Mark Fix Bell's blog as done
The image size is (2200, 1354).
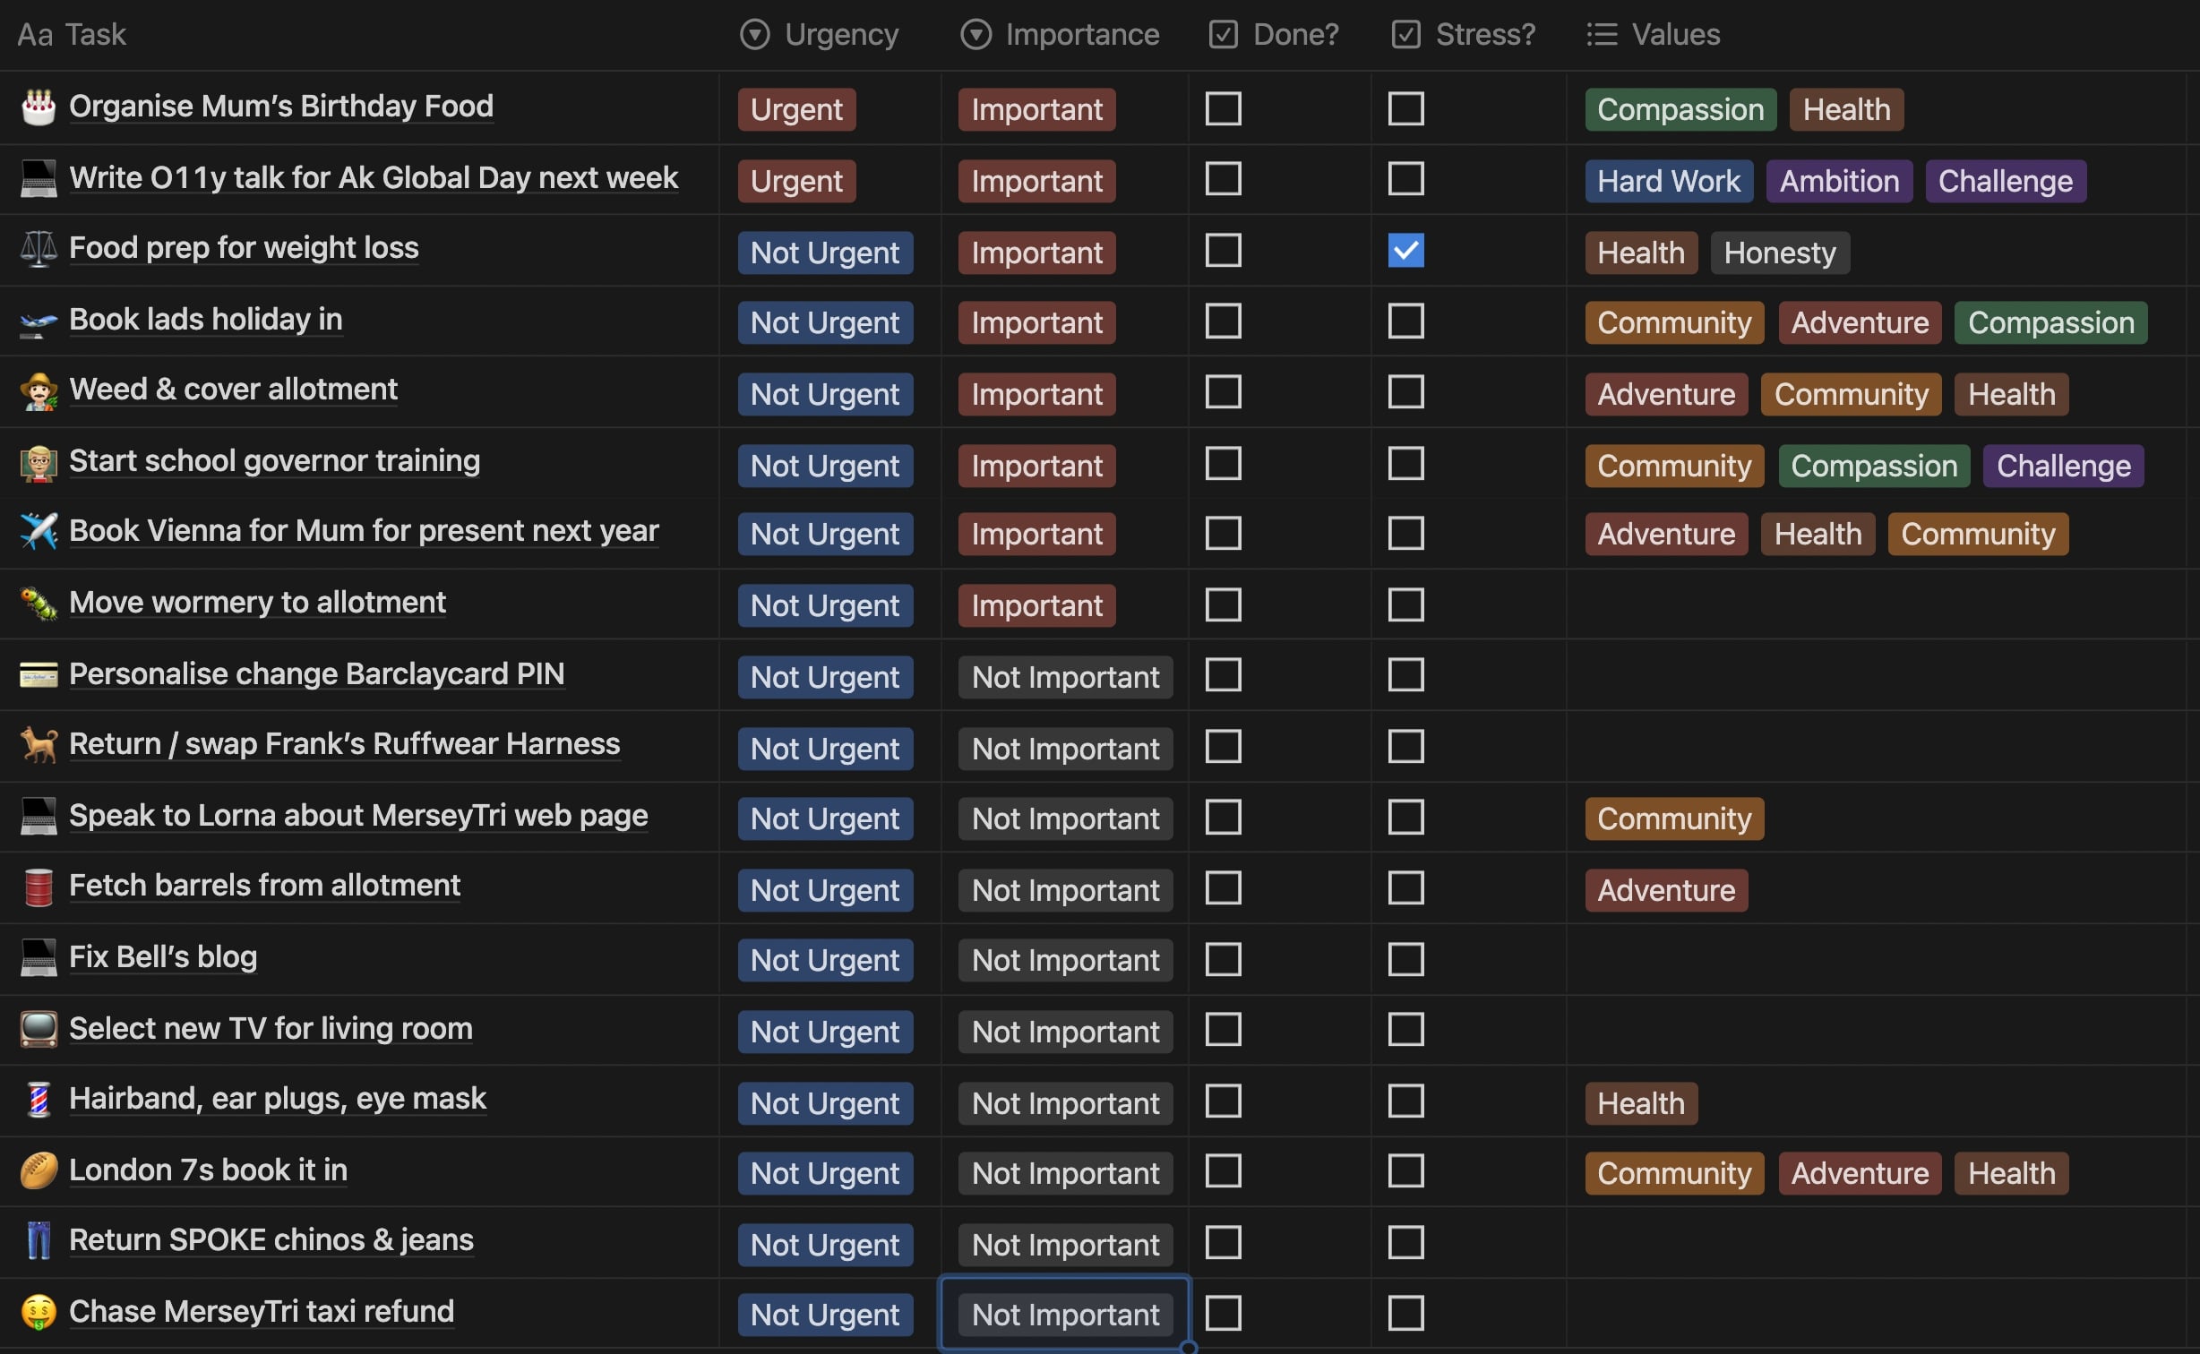pos(1223,960)
